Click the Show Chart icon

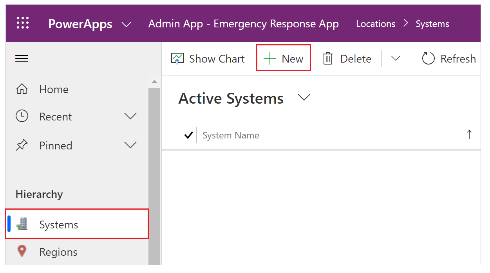[177, 59]
